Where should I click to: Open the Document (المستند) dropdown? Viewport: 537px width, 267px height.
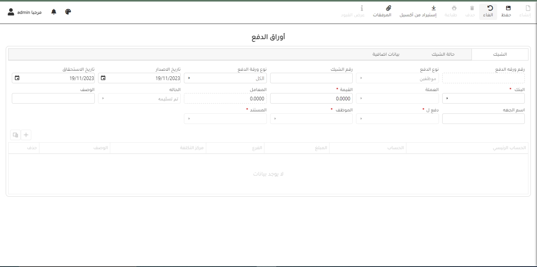190,119
